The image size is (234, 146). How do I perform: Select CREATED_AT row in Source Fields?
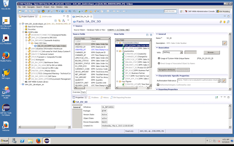91,50
